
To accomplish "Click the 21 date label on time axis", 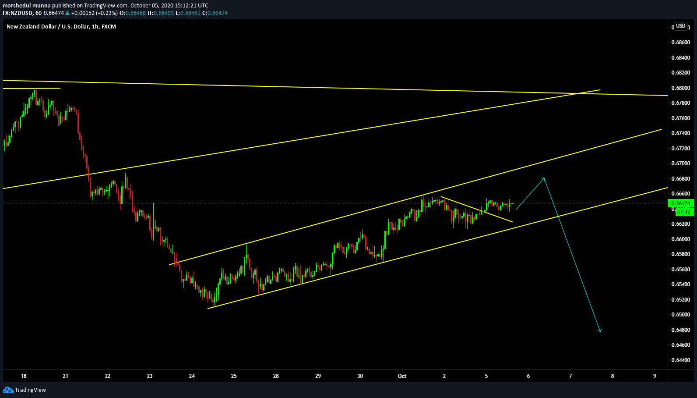I will click(x=66, y=376).
